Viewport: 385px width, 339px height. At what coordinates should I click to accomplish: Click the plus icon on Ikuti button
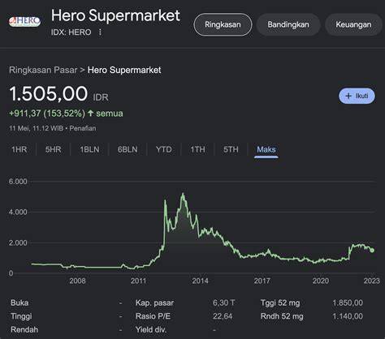(348, 96)
